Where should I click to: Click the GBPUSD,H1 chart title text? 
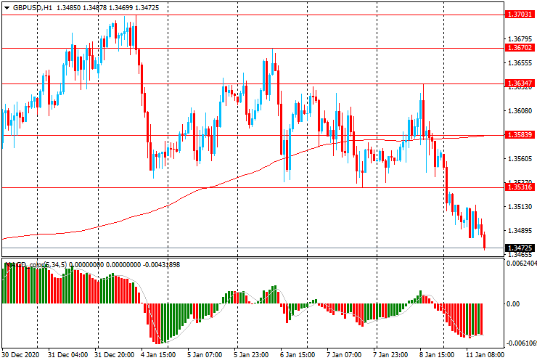[32, 7]
